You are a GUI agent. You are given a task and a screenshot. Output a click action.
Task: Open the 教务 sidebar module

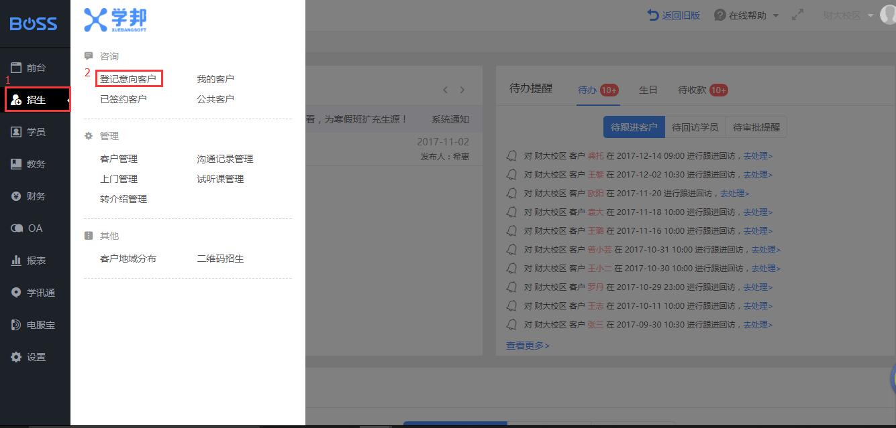pos(35,164)
